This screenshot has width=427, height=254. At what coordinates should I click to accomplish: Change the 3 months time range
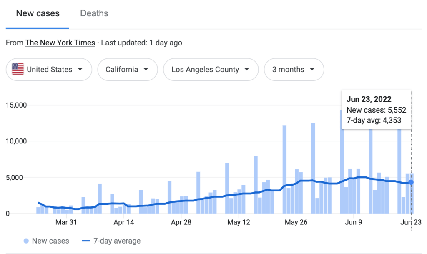click(294, 70)
